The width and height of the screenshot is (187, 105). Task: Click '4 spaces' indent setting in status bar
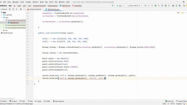point(179,104)
